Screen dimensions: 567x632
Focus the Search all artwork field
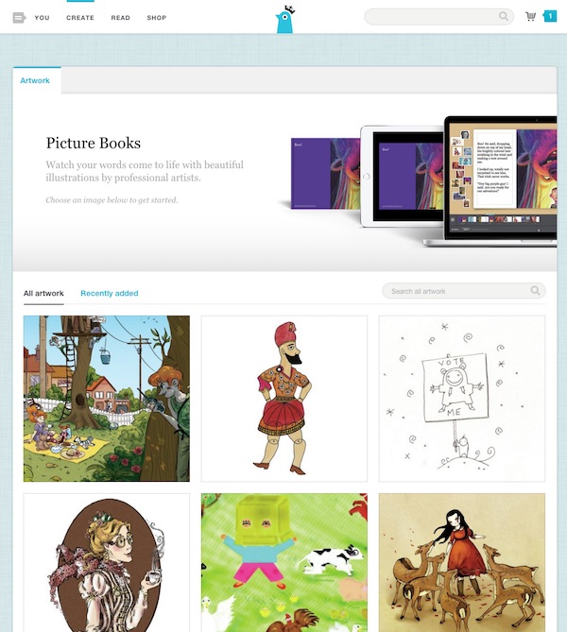click(464, 291)
